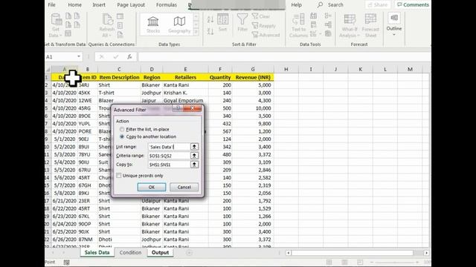Open the Insert ribbon tab
Viewport: 476px width, 267px height.
pyautogui.click(x=99, y=5)
